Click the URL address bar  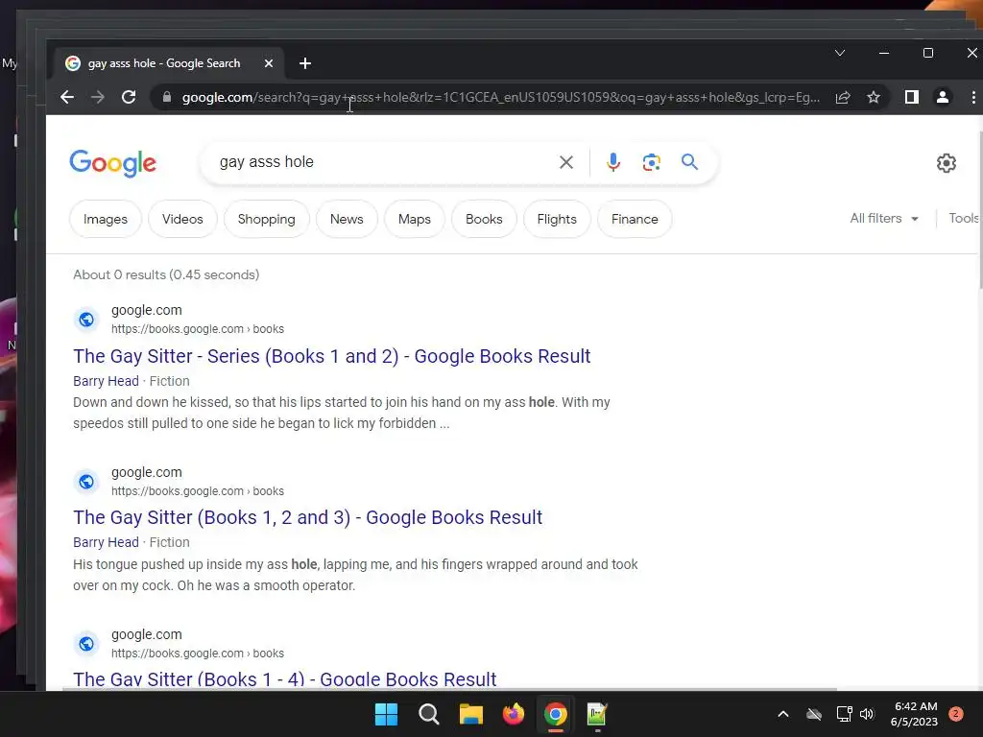tap(500, 97)
